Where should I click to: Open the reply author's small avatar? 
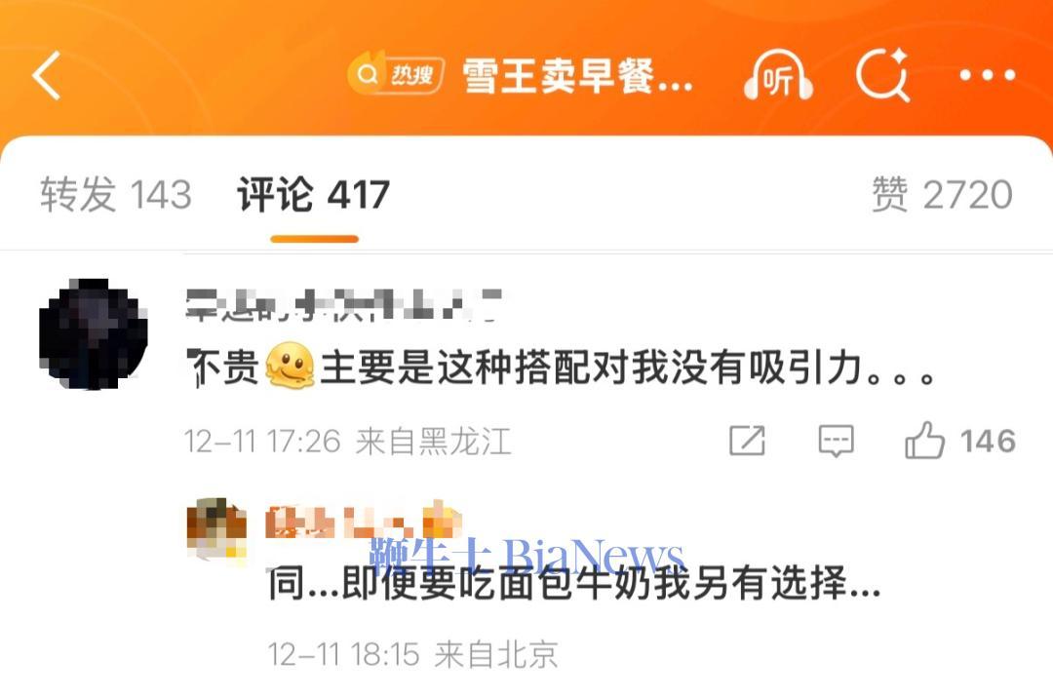pyautogui.click(x=216, y=528)
